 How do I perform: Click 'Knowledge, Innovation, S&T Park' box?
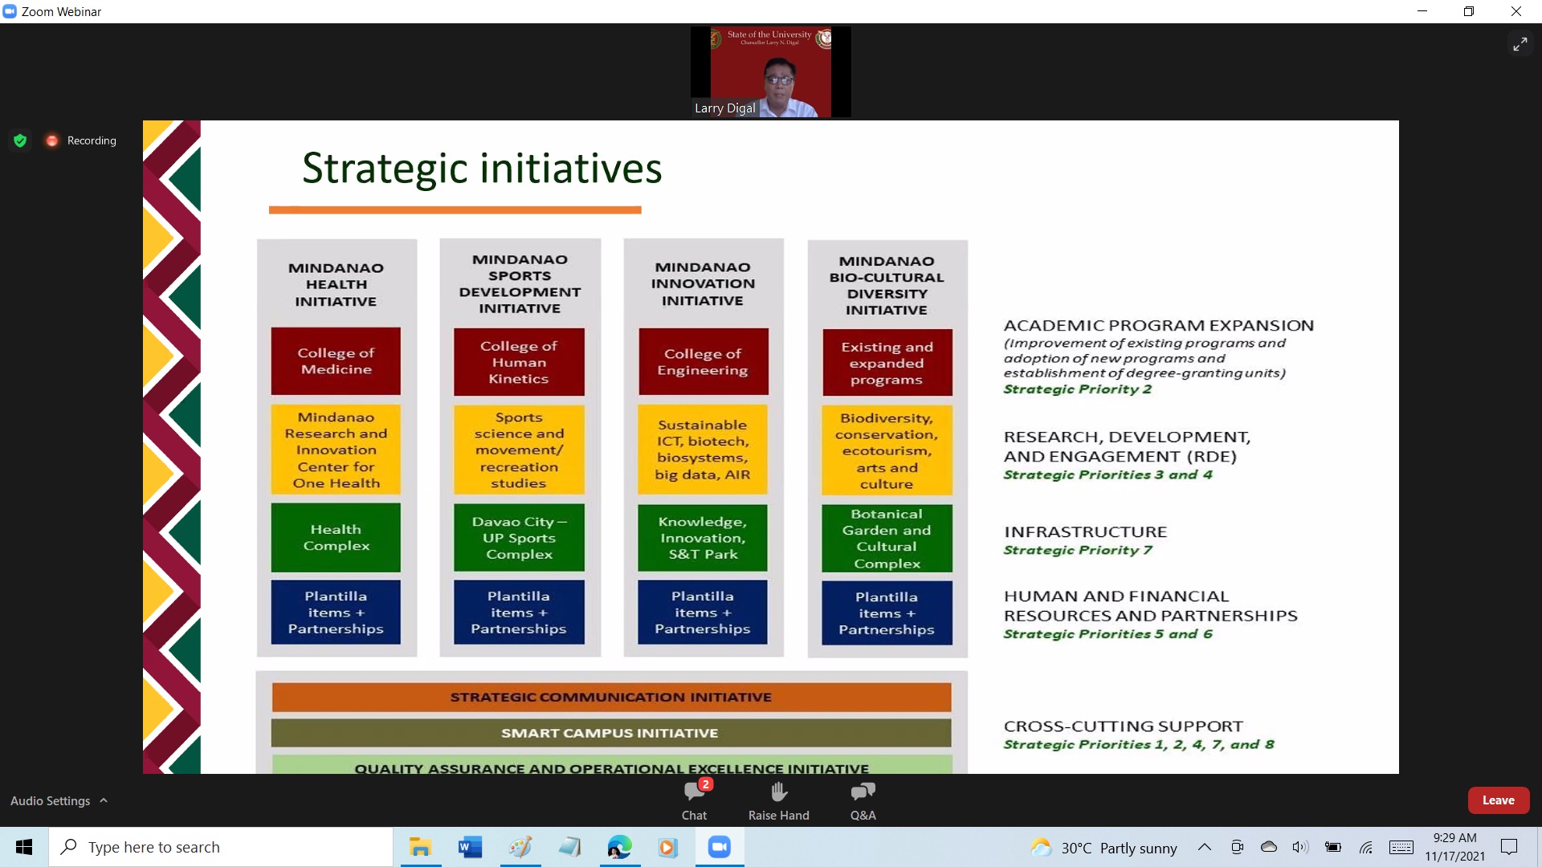pos(703,537)
